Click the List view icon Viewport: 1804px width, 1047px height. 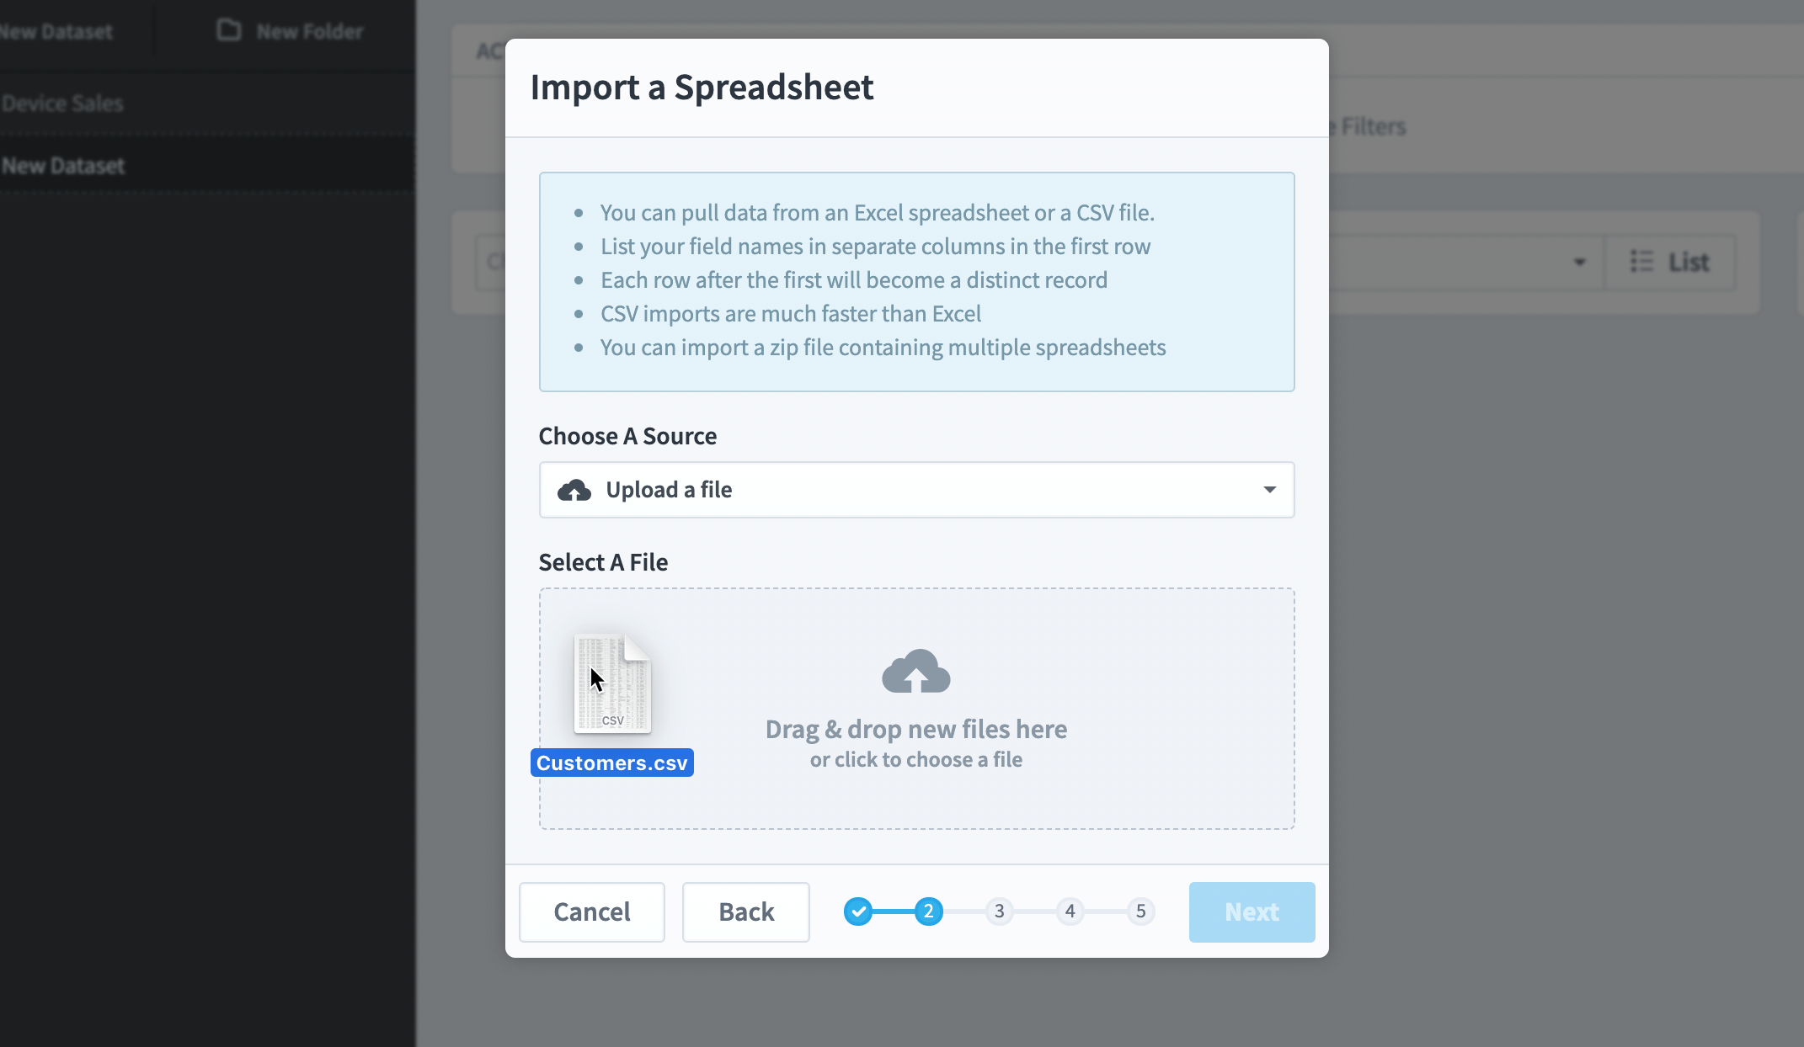pyautogui.click(x=1641, y=262)
